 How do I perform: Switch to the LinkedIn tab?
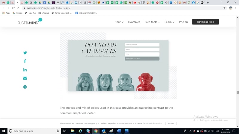coord(76,3)
